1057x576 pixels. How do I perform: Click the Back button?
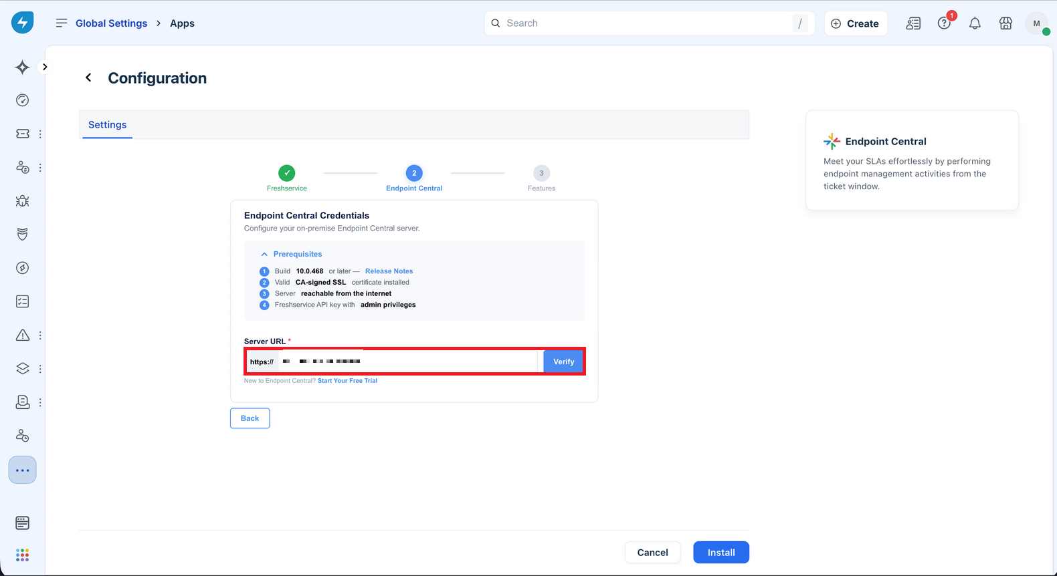(250, 418)
